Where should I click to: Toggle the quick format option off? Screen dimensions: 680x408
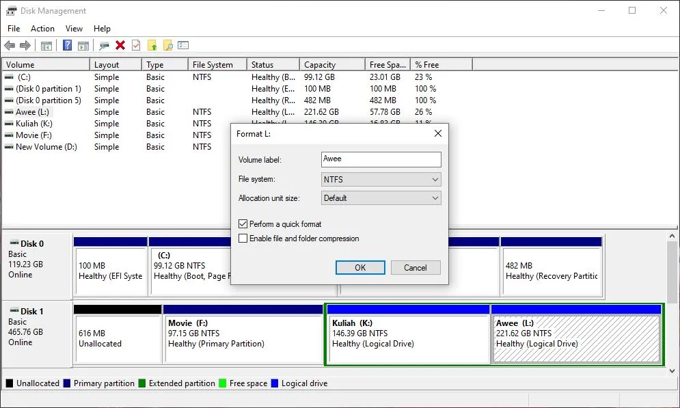tap(243, 223)
